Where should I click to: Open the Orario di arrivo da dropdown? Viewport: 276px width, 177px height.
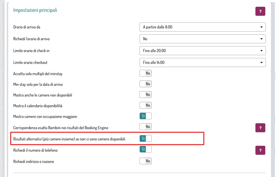[x=202, y=27]
